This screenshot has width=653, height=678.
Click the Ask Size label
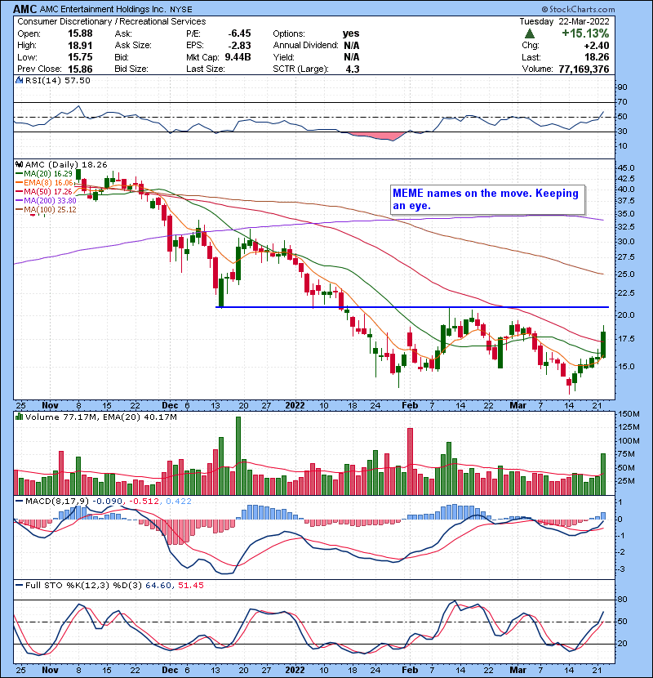click(133, 46)
